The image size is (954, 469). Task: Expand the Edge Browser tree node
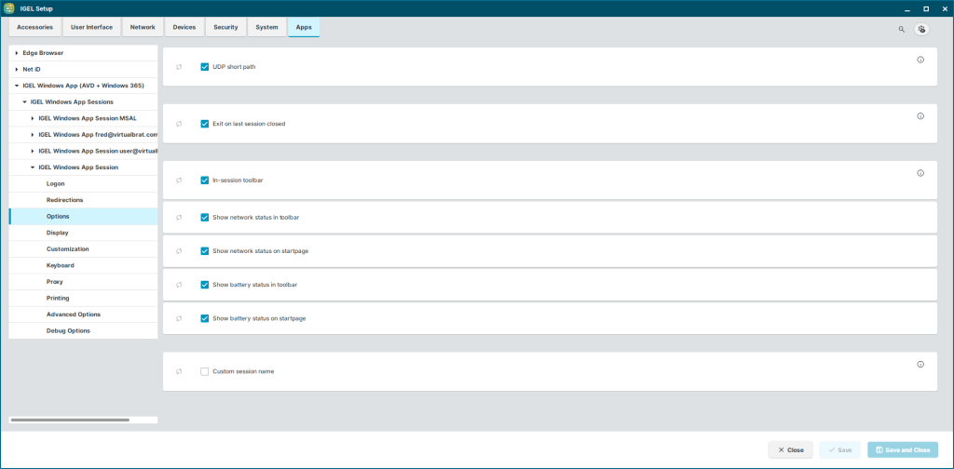[17, 53]
